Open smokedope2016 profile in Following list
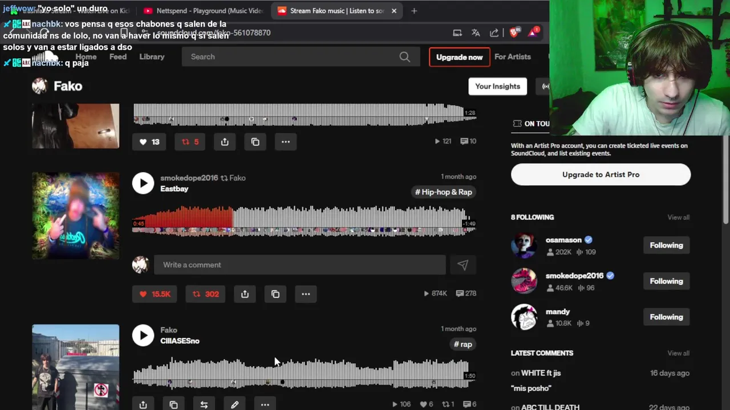730x410 pixels. [574, 276]
